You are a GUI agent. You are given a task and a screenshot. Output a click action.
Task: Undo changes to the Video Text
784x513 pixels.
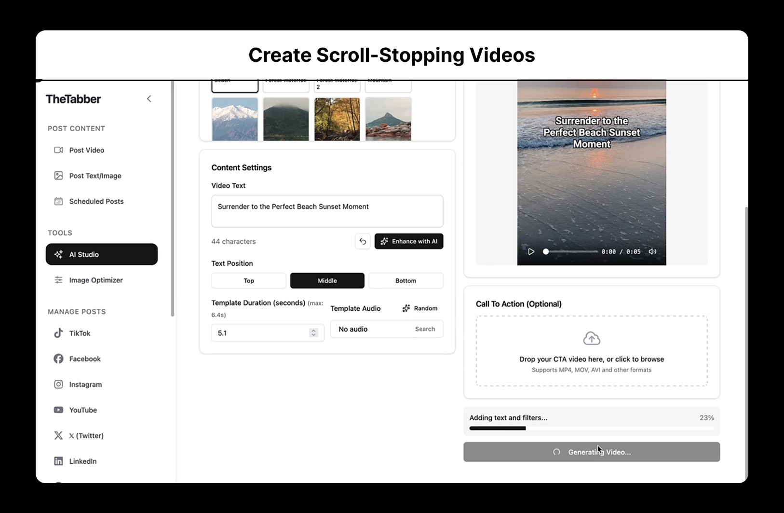(x=363, y=241)
